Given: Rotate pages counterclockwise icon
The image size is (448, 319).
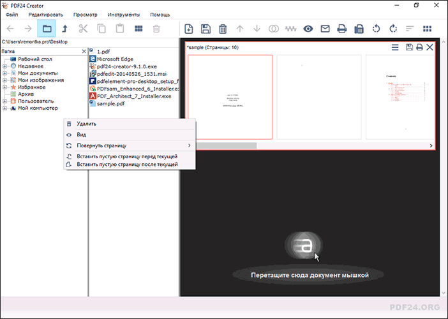Looking at the screenshot, I should click(377, 29).
